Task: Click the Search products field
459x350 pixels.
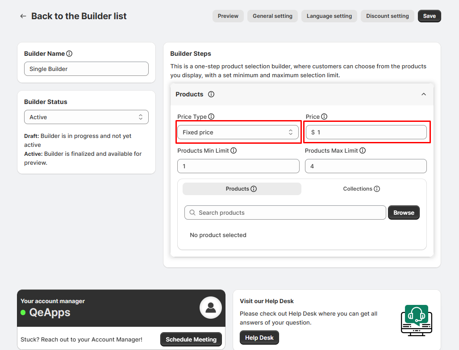Action: point(285,212)
